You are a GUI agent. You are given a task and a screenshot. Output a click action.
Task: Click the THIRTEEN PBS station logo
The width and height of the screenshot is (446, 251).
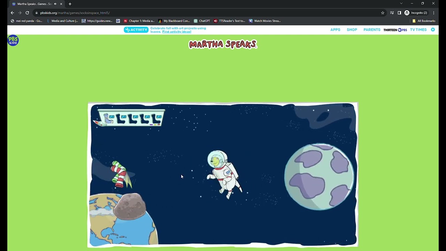click(x=395, y=30)
